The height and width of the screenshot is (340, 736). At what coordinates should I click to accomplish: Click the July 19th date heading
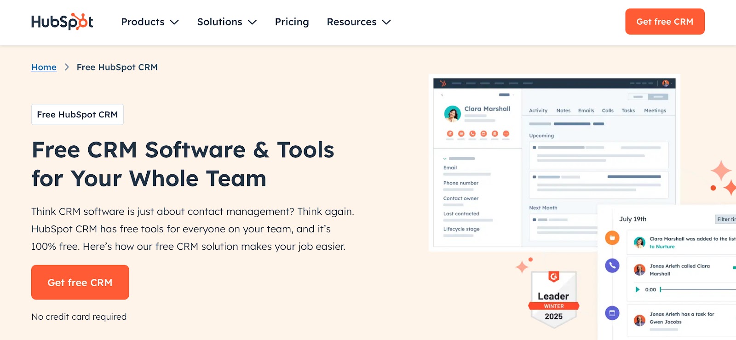pos(632,219)
